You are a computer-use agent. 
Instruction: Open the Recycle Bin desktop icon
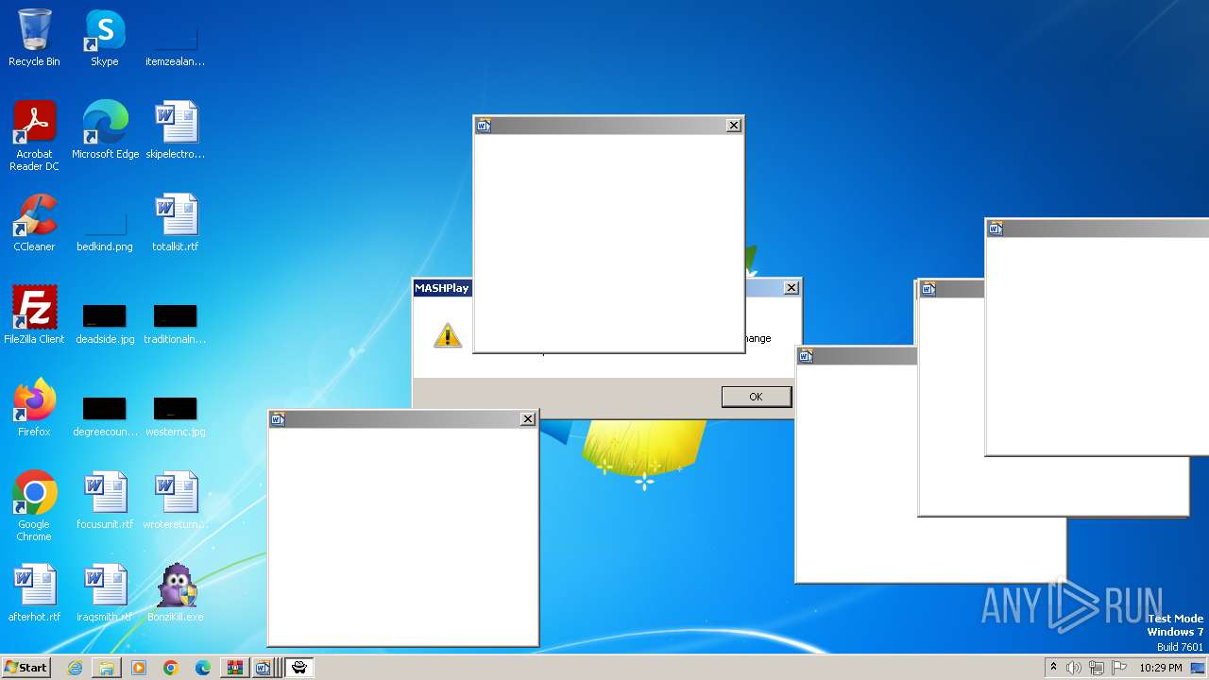click(x=34, y=38)
